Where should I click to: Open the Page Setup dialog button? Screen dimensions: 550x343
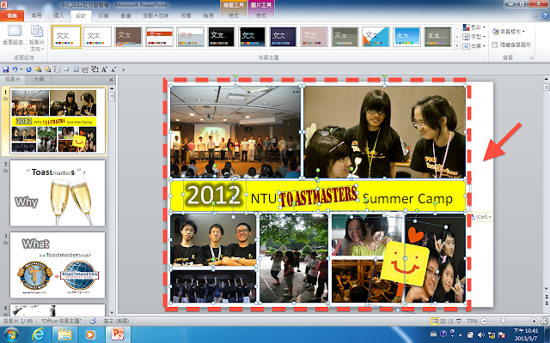click(x=15, y=35)
